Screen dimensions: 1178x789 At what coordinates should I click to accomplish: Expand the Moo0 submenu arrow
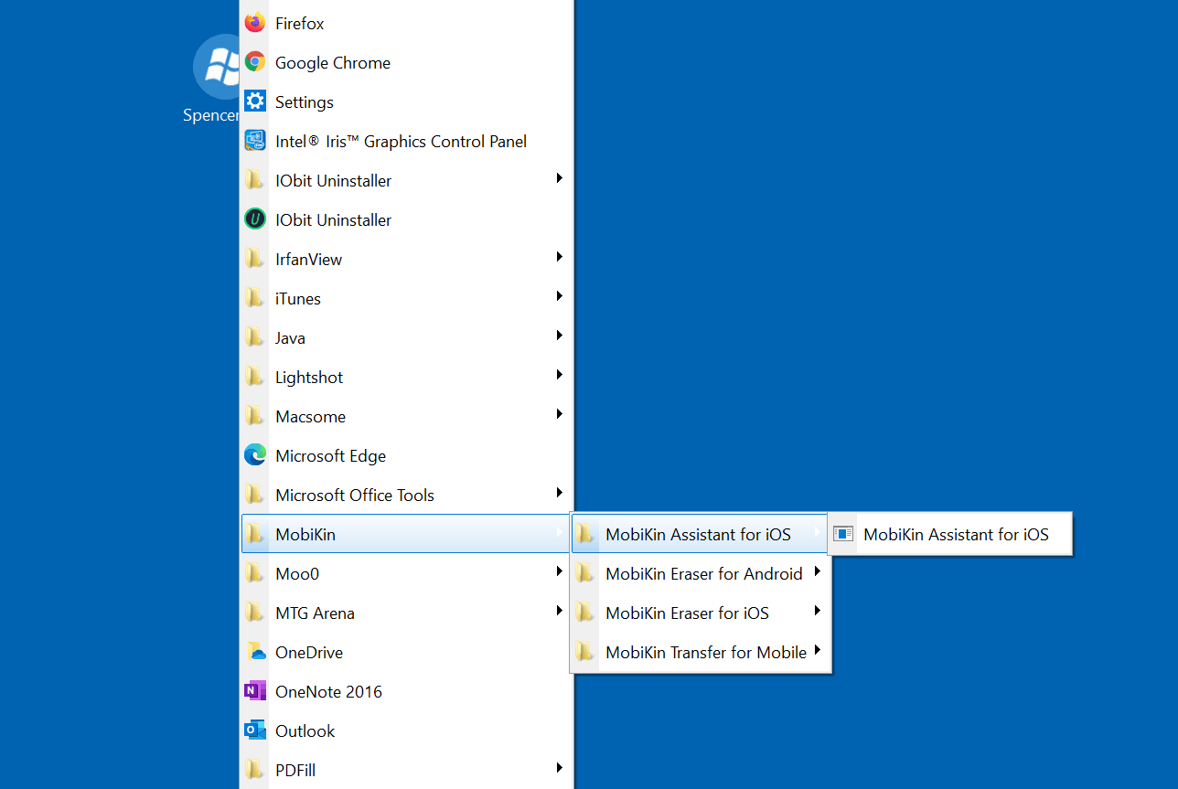(x=559, y=571)
